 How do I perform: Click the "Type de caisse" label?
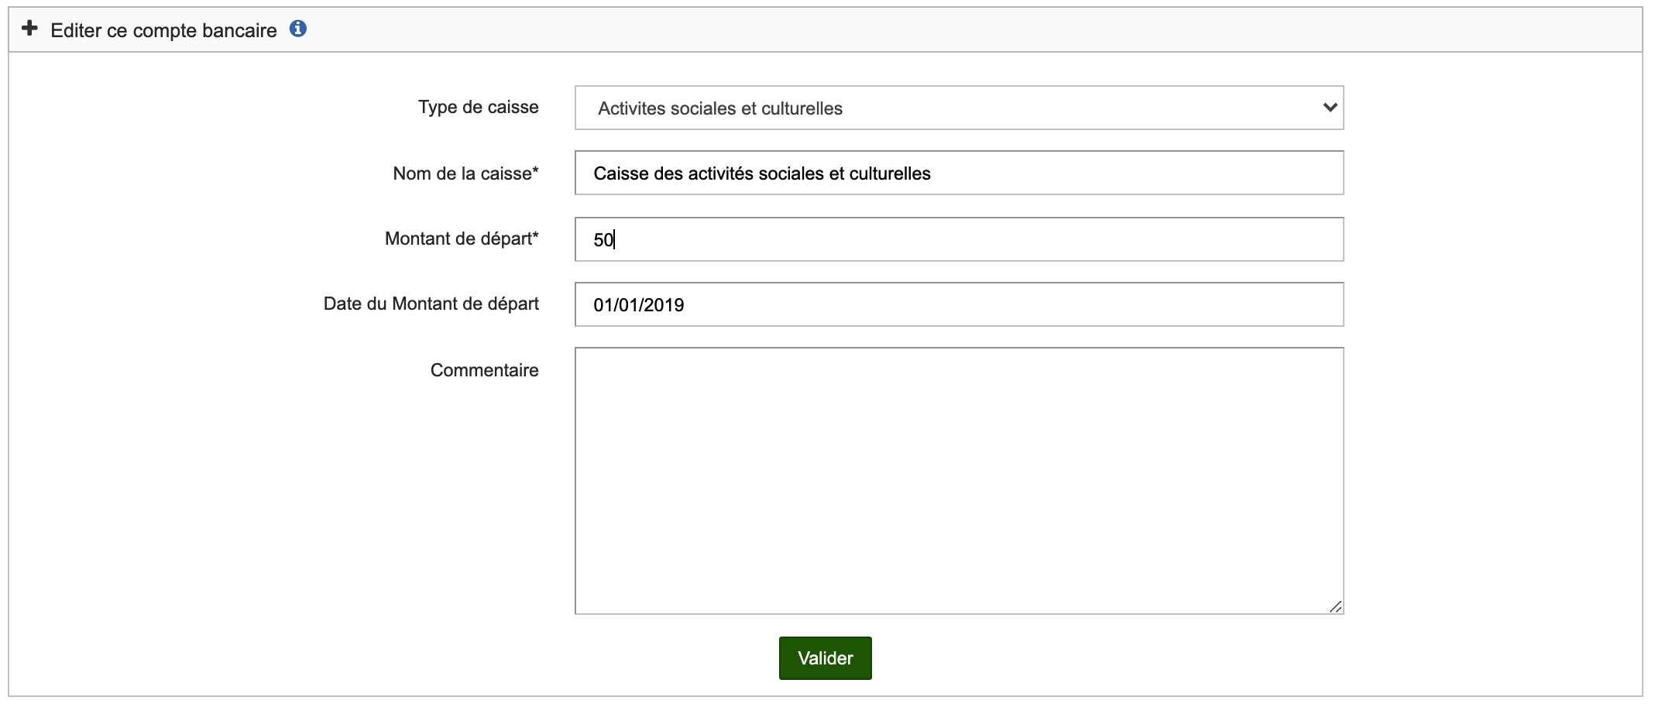[x=478, y=107]
